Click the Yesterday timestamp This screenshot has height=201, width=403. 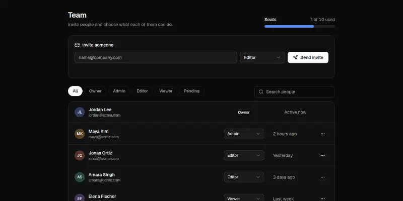tap(283, 156)
